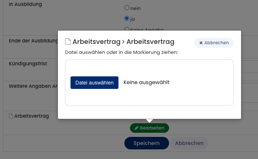Screen dimensions: 258x159
Task: Click the popover arrow pointing at Bearbeiten
Action: (149, 121)
